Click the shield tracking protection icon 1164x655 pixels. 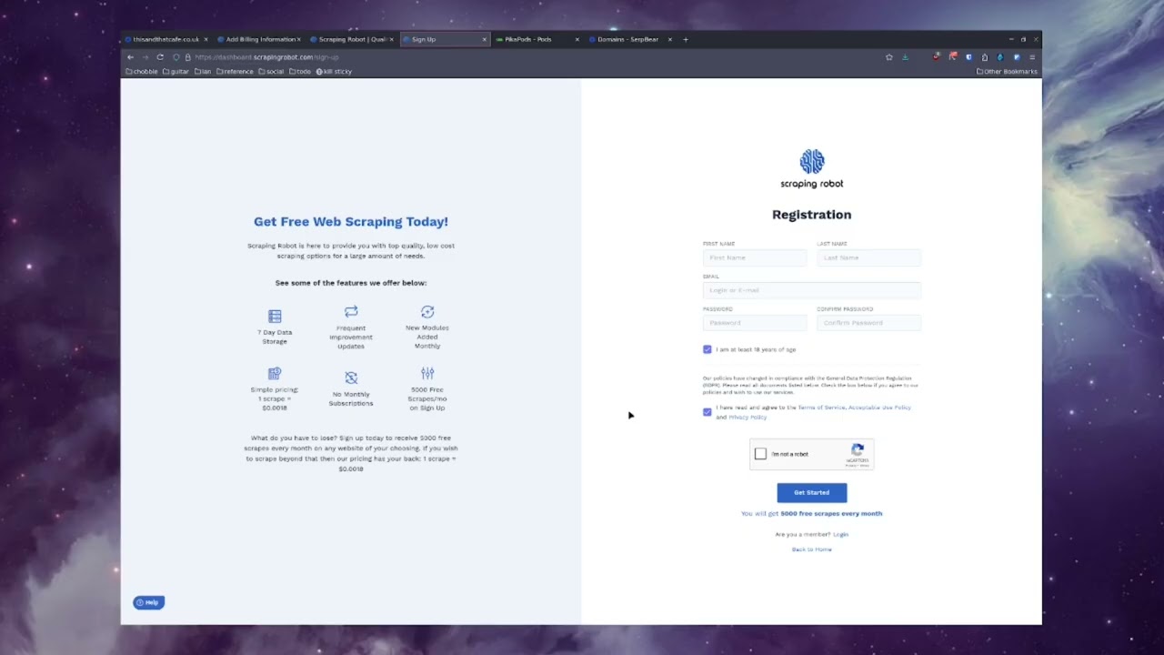coord(176,57)
